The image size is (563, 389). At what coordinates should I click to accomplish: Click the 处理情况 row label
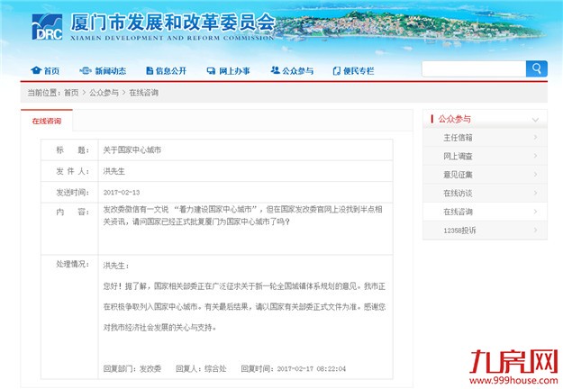[x=72, y=264]
